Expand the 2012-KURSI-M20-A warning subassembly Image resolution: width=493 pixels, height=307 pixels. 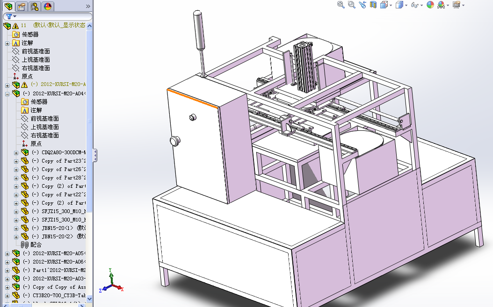click(x=7, y=85)
